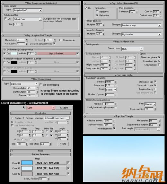The image size is (167, 184).
Task: Toggle the Sub-pixel mapping checkbox
Action: coord(40,85)
